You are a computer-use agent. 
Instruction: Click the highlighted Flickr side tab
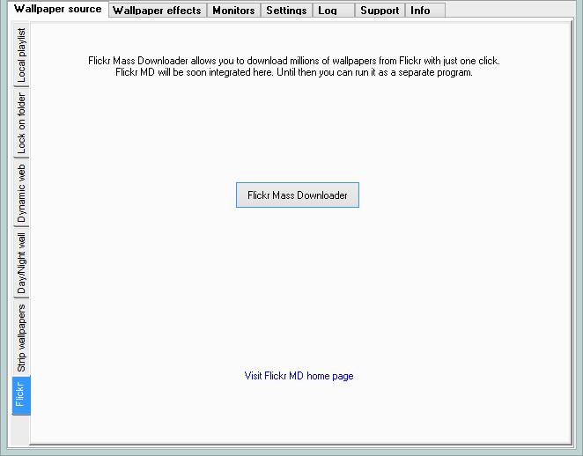[21, 395]
